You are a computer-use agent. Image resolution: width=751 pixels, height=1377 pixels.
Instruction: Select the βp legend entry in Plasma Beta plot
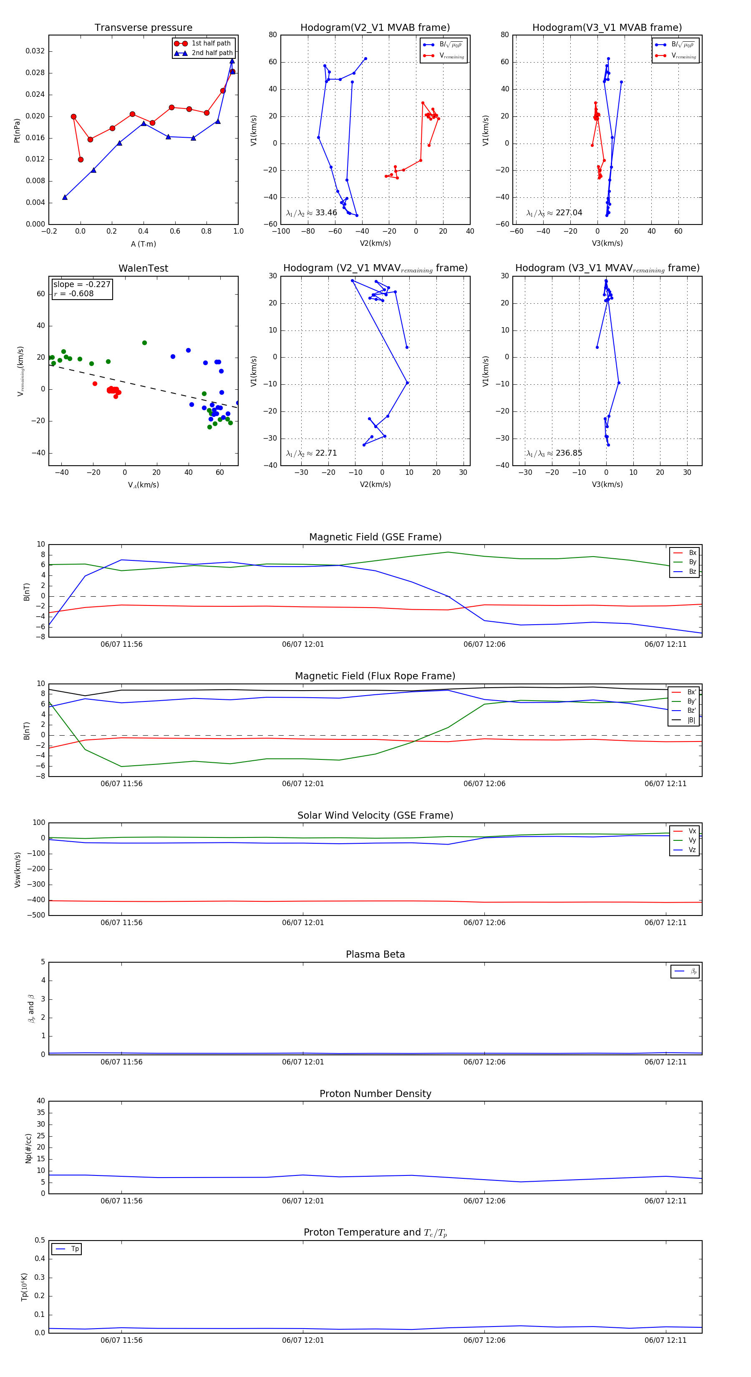685,971
